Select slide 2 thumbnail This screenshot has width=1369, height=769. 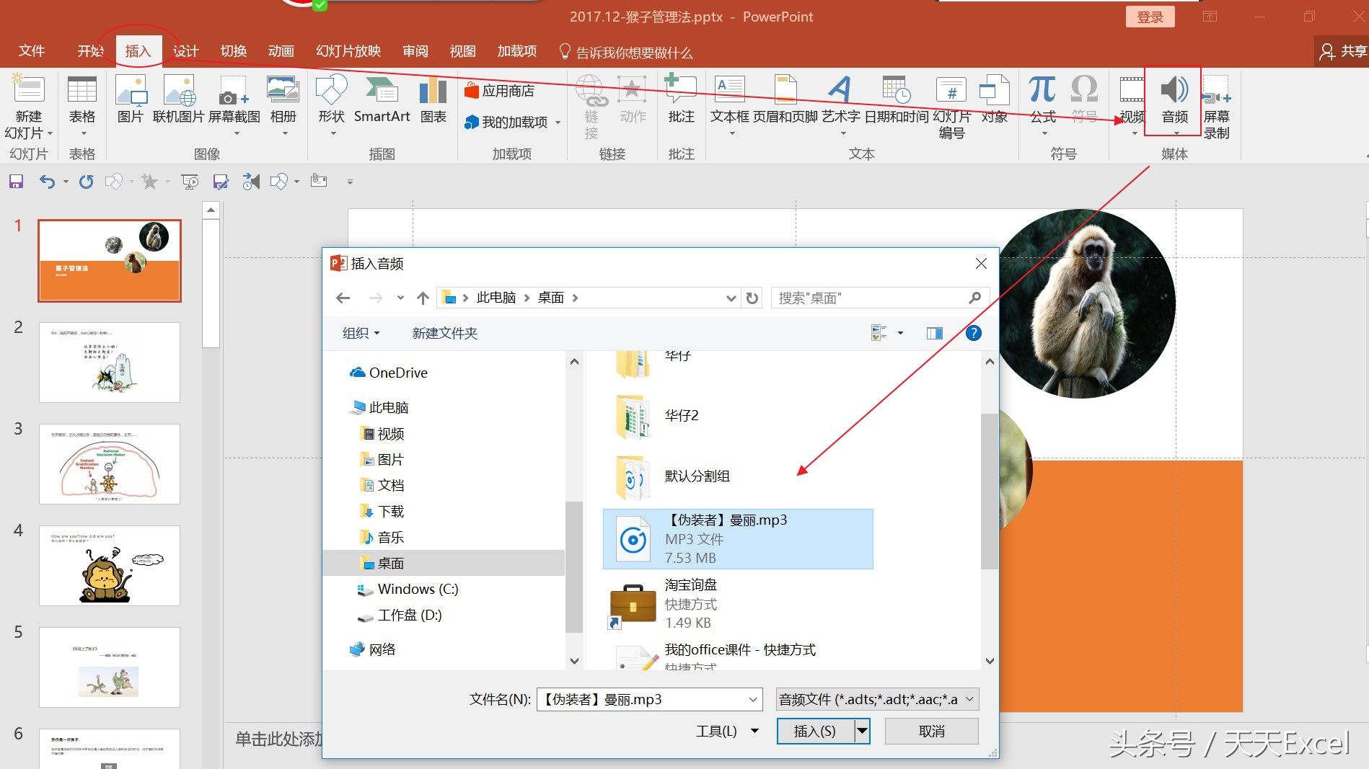click(110, 363)
